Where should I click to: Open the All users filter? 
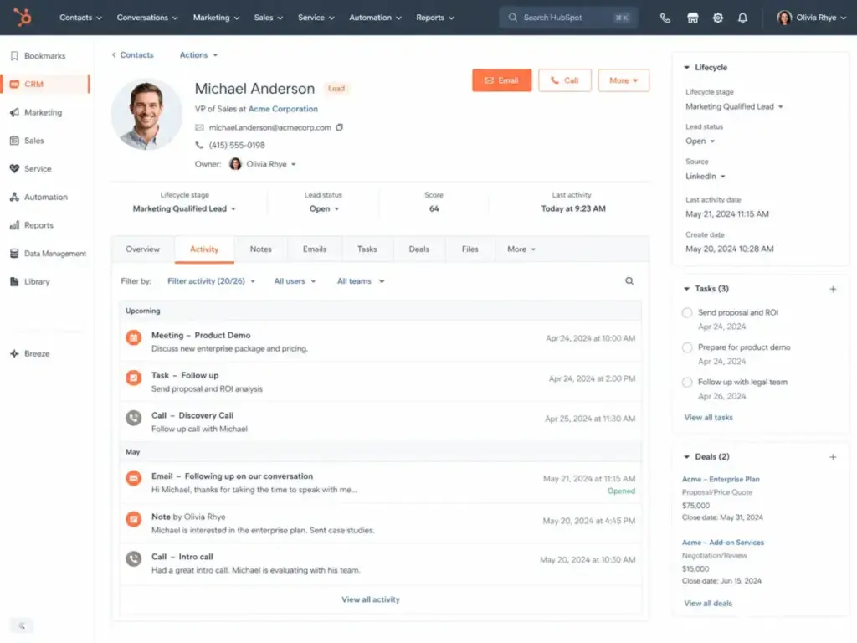tap(295, 281)
